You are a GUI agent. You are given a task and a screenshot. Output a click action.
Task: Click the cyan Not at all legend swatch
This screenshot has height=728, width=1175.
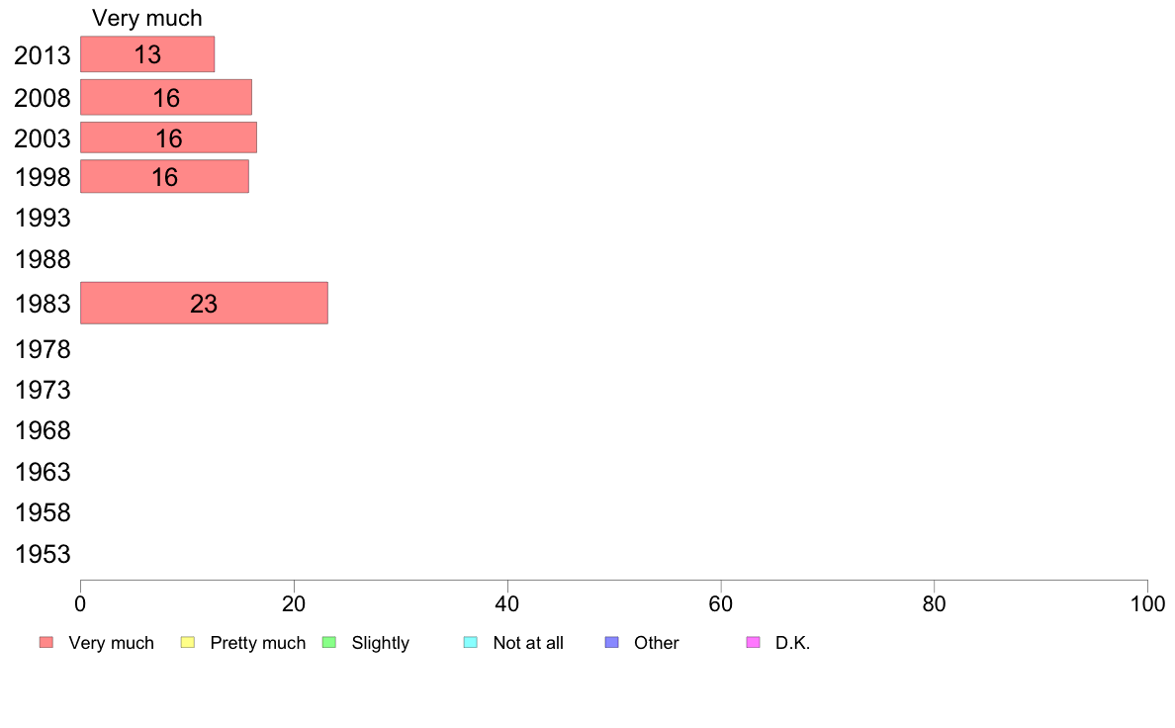click(471, 643)
